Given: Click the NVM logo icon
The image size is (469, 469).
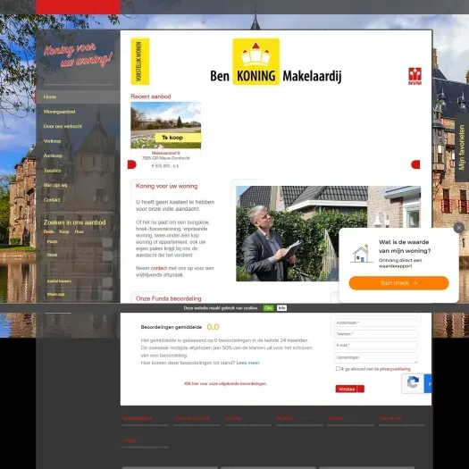Looking at the screenshot, I should coord(415,76).
